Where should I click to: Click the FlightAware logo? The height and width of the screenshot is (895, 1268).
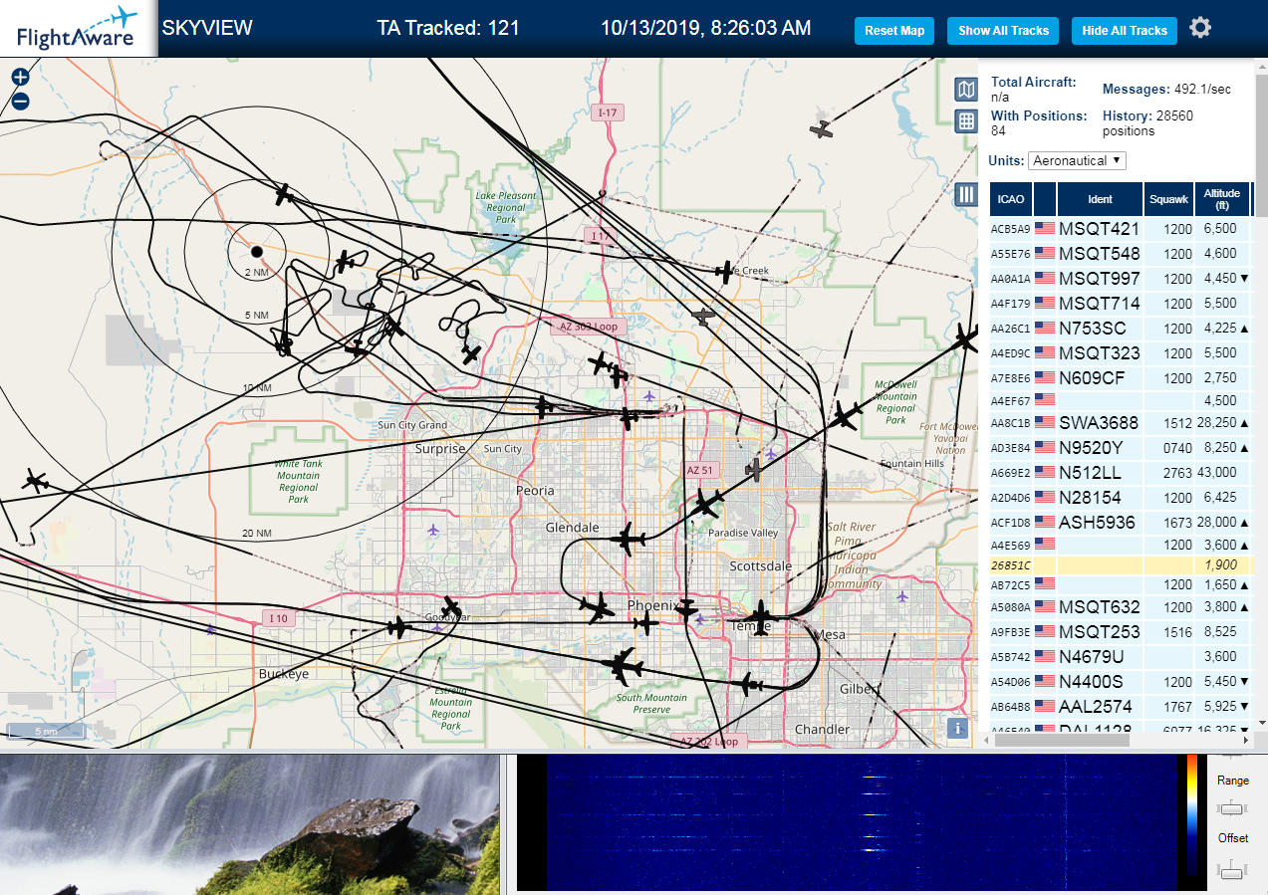tap(78, 28)
